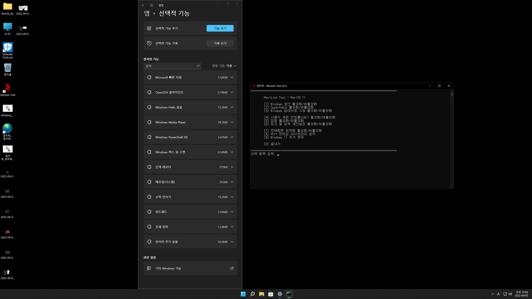Click [1] Windows 보안 menu line in console
Image resolution: width=532 pixels, height=299 pixels.
tap(290, 104)
